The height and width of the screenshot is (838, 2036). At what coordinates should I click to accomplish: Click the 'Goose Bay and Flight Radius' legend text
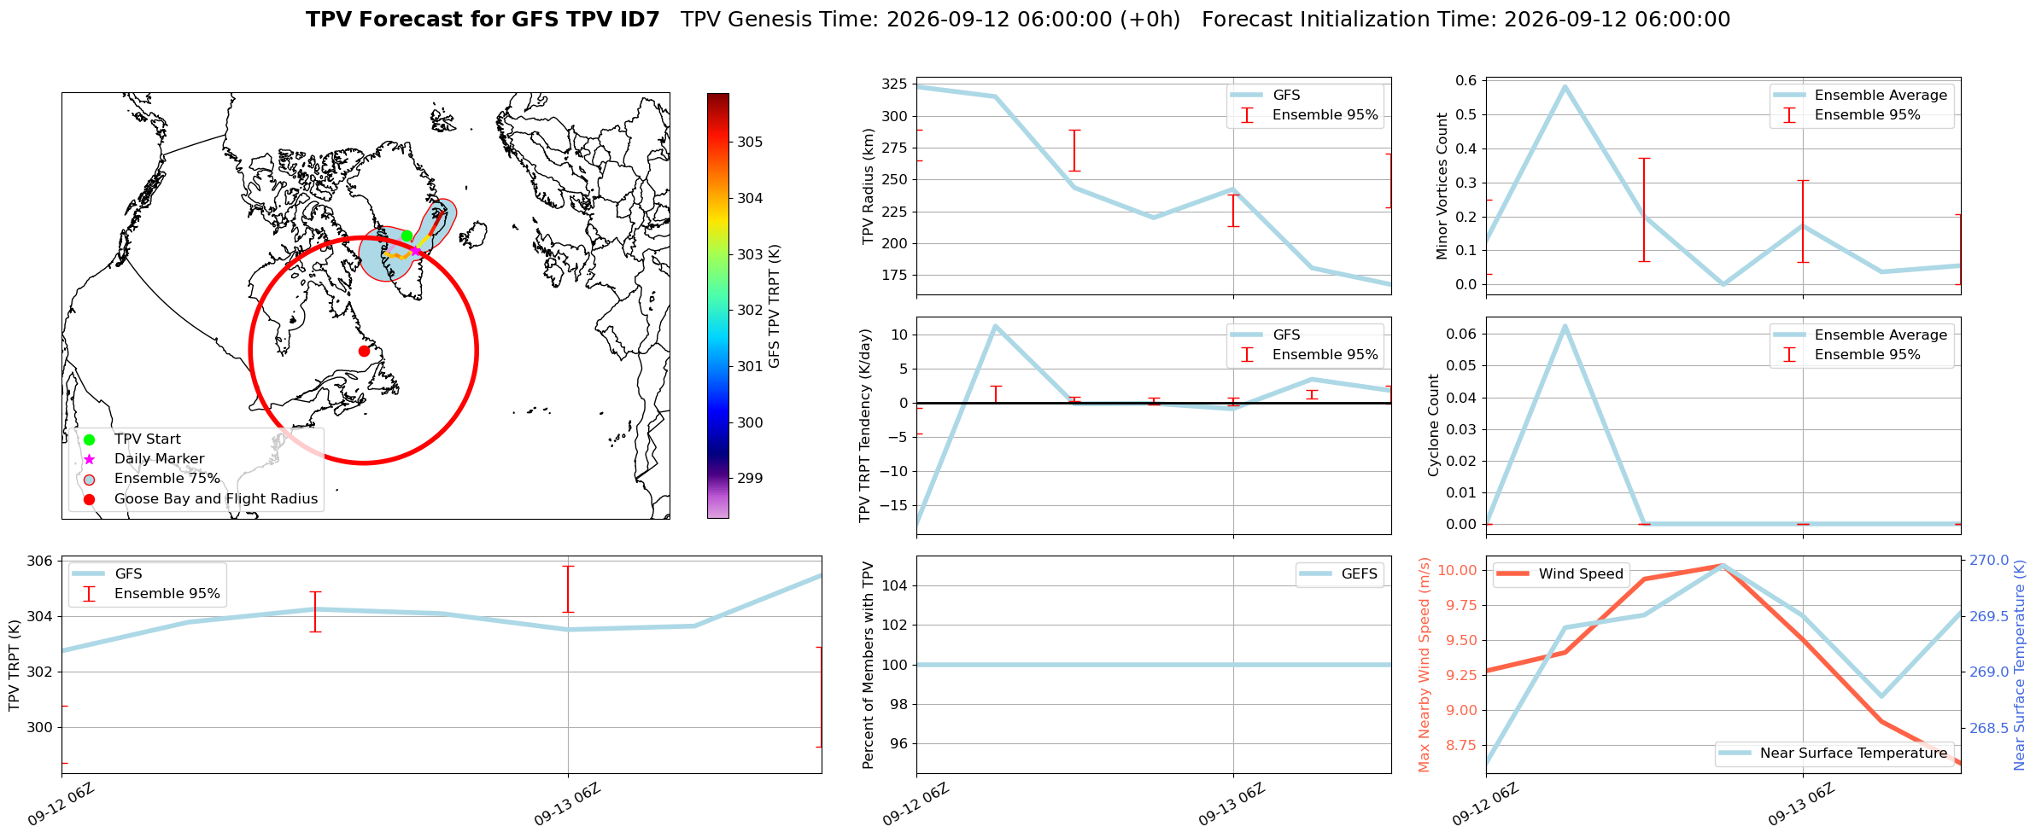216,499
